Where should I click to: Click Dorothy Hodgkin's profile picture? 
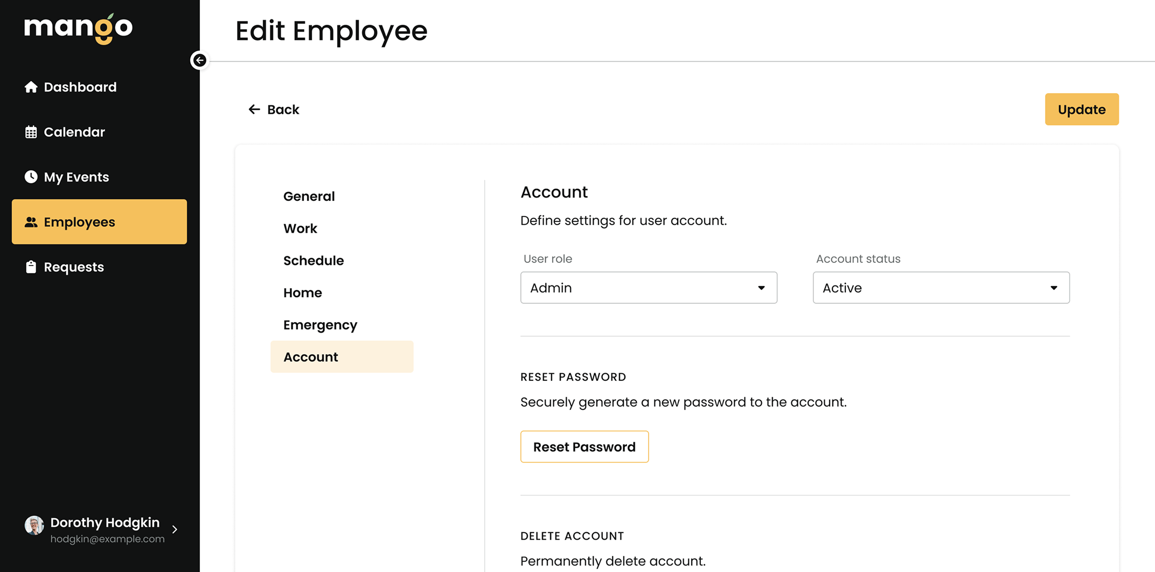(x=34, y=525)
